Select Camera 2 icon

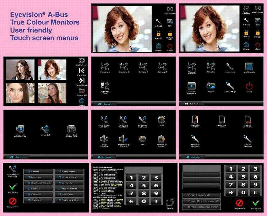click(x=124, y=66)
